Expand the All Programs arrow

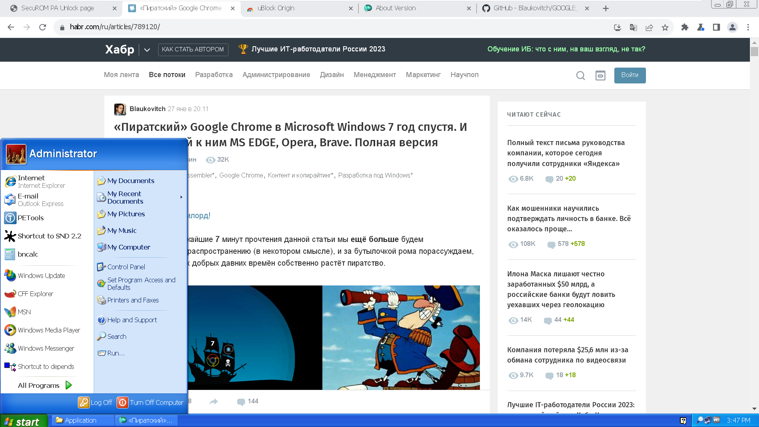[x=69, y=385]
